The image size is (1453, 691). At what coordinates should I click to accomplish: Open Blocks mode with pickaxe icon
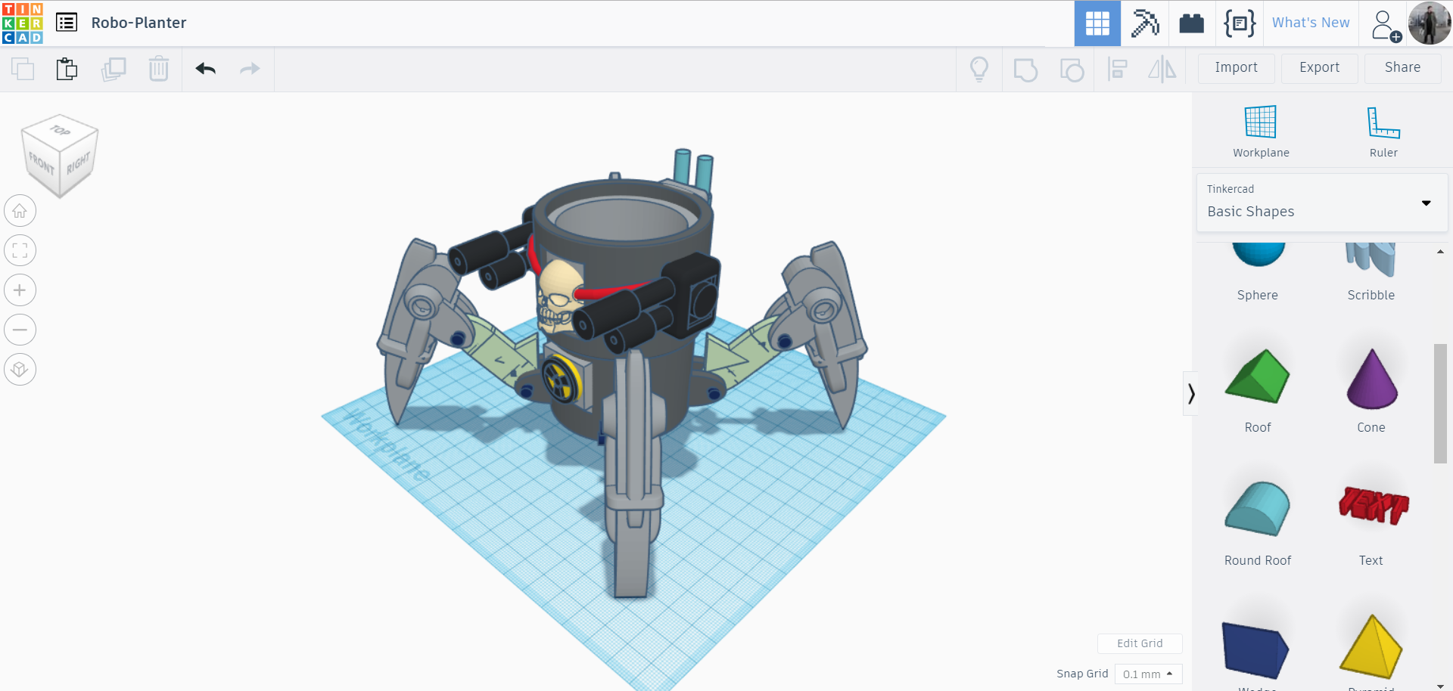pos(1145,23)
